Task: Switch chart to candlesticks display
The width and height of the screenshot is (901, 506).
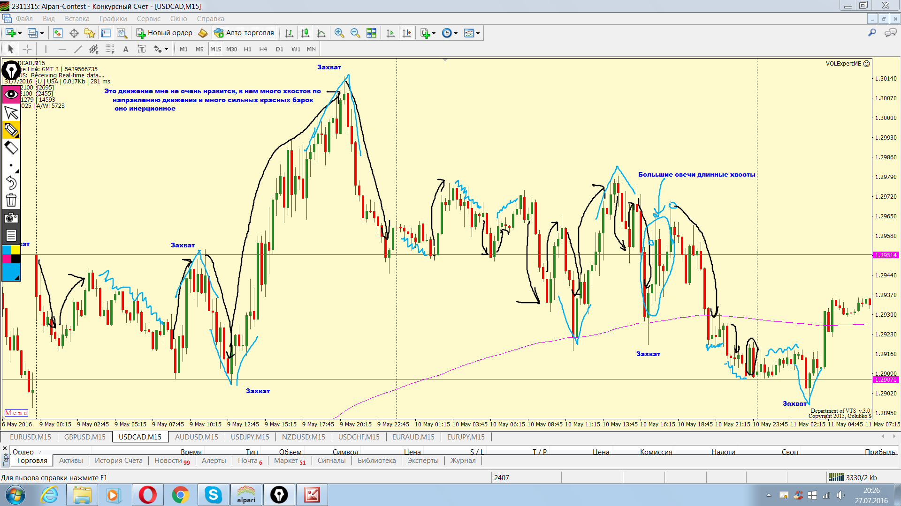Action: tap(305, 33)
